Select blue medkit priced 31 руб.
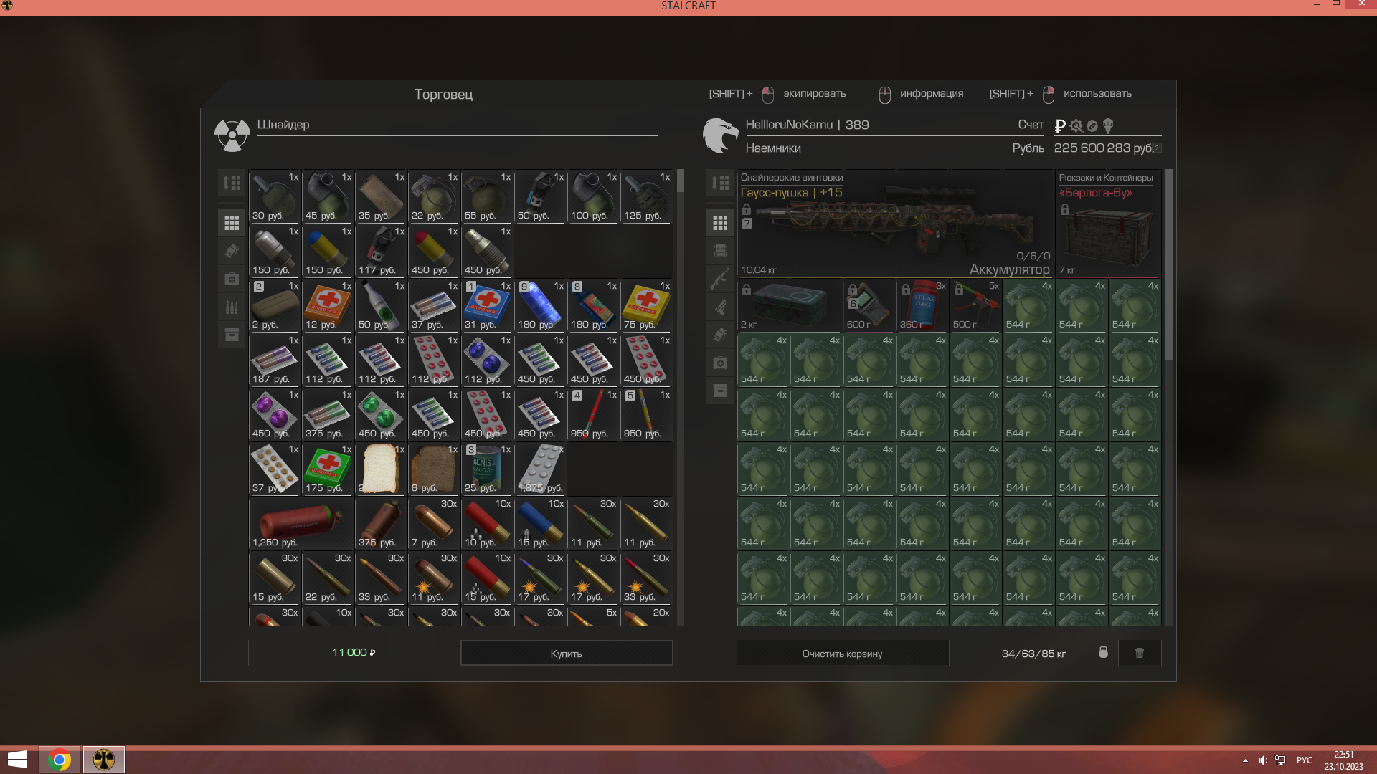Screen dimensions: 1377x774 [x=487, y=305]
